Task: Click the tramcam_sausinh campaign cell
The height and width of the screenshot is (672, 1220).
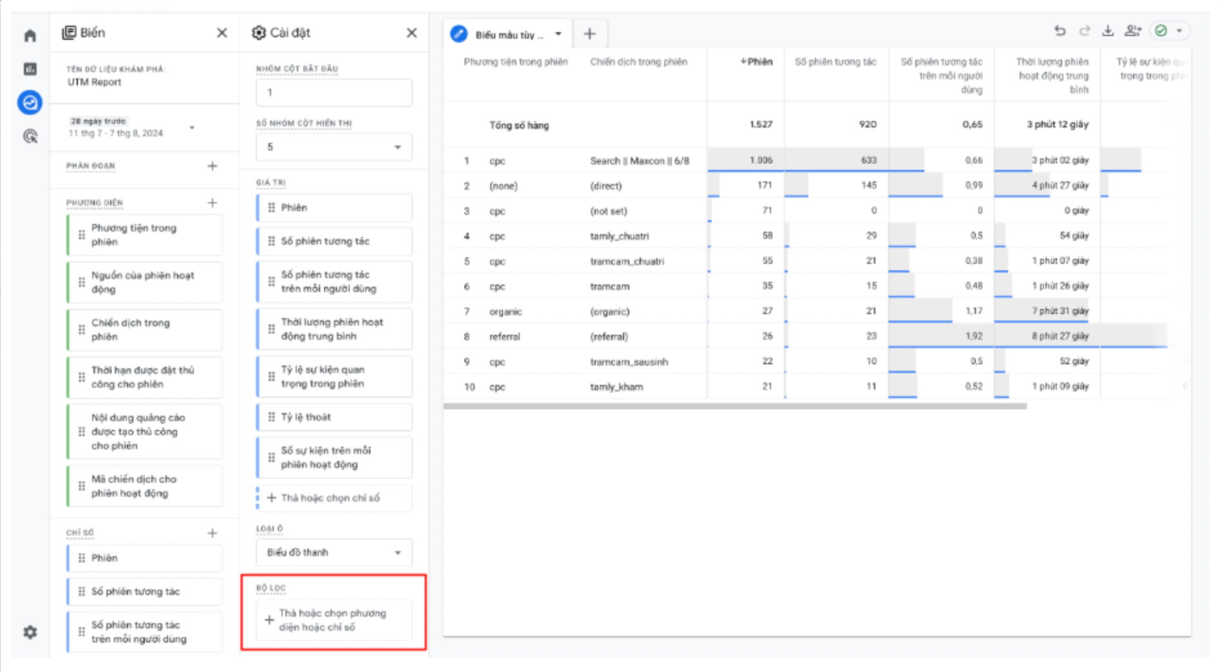Action: [629, 362]
